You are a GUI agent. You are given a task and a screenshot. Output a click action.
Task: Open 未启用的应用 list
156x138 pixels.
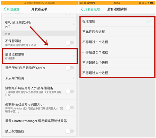tap(39, 78)
